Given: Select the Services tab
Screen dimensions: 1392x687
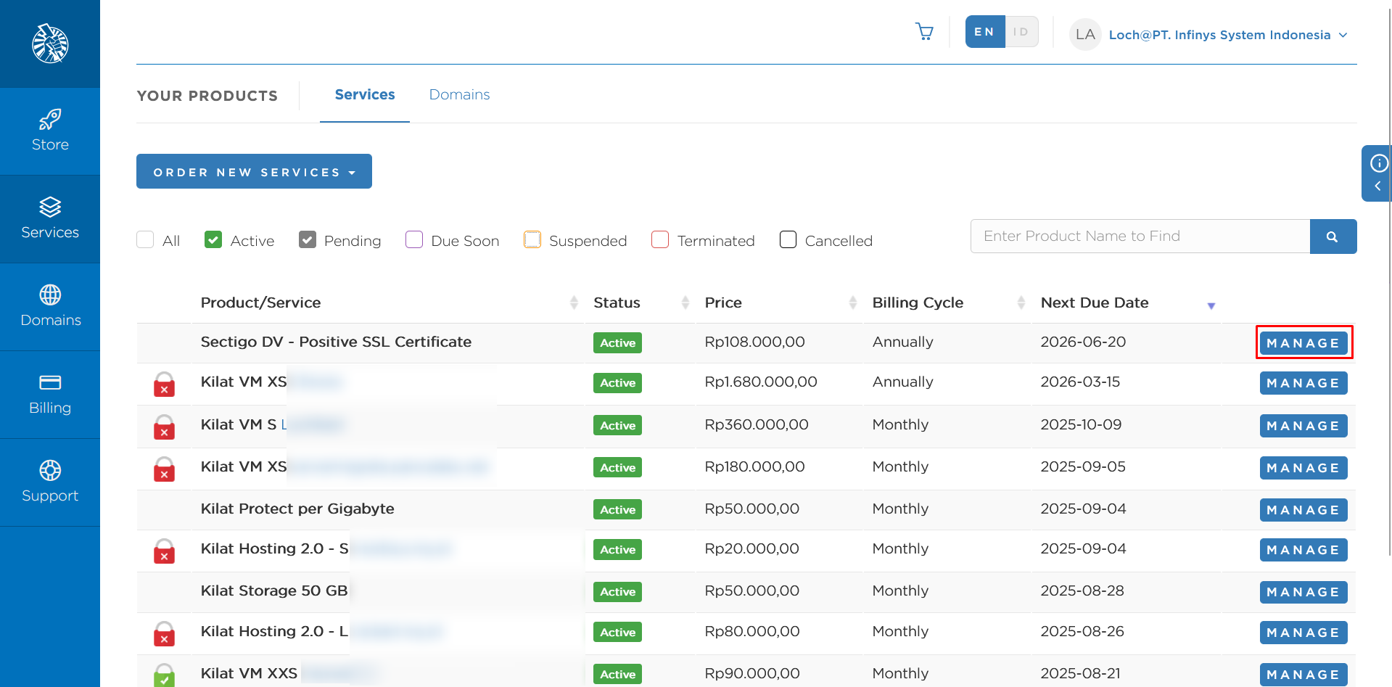Looking at the screenshot, I should pyautogui.click(x=364, y=94).
